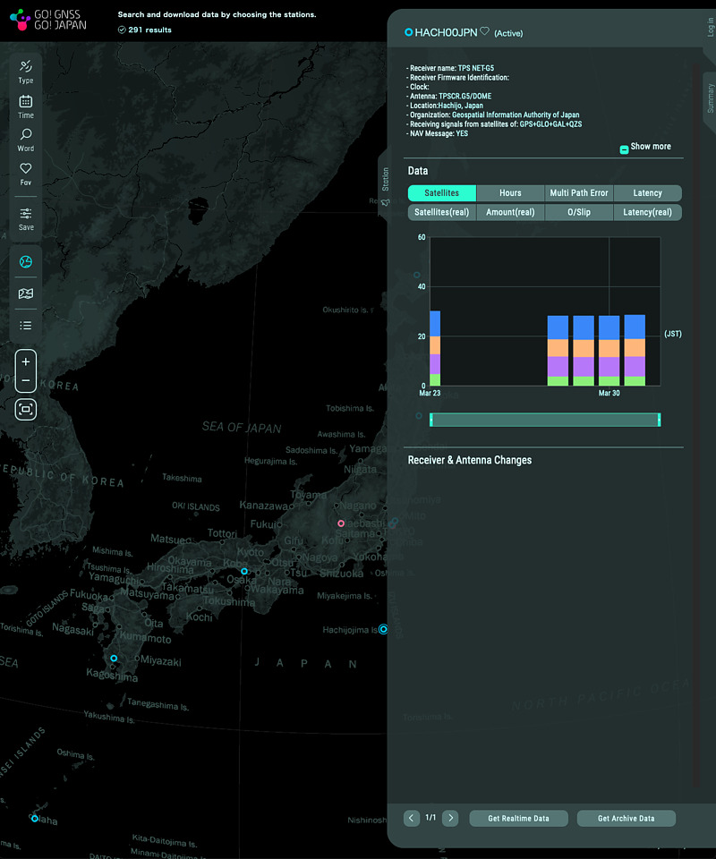Switch to the globe map view
Viewport: 716px width, 859px height.
pos(26,262)
